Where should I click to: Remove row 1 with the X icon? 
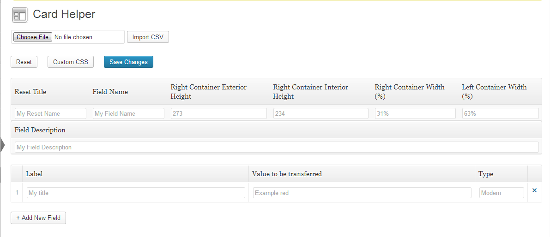click(x=535, y=190)
